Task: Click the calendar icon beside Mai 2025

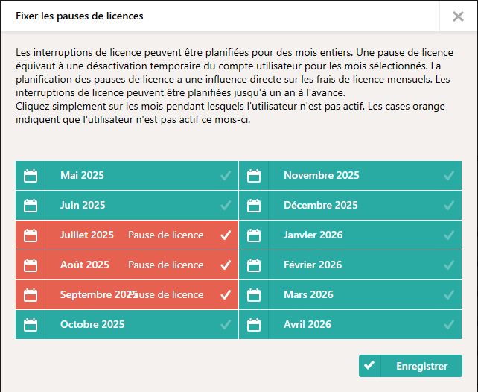Action: coord(31,176)
